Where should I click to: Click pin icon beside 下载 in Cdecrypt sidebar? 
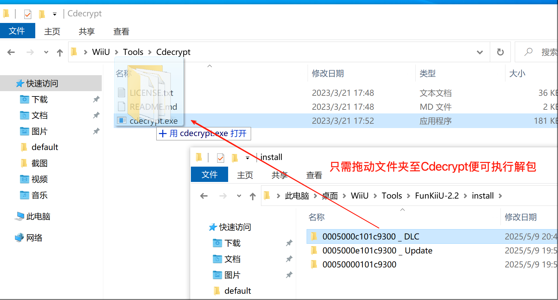(96, 99)
